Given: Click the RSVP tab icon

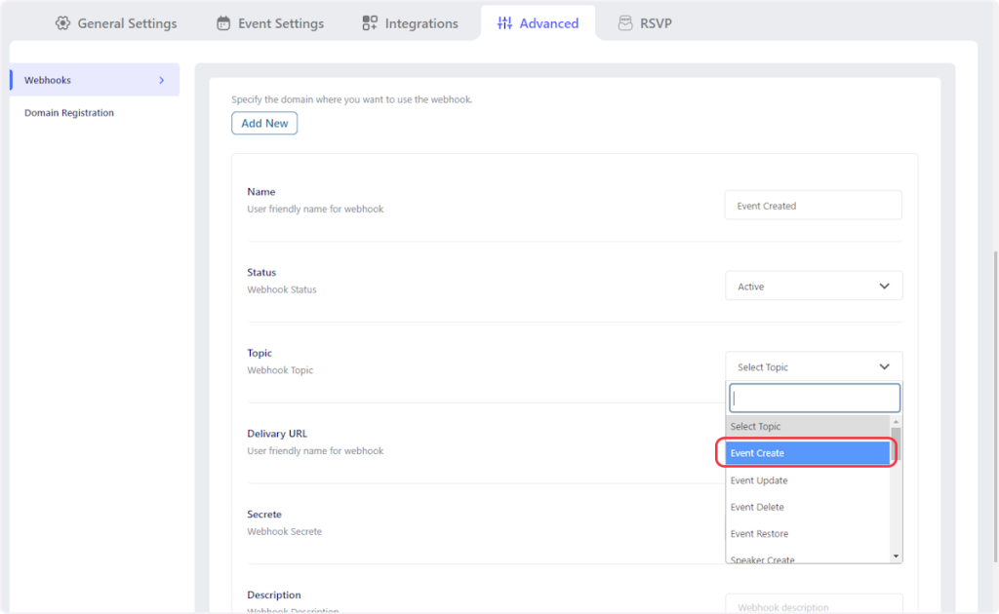Looking at the screenshot, I should click(625, 23).
